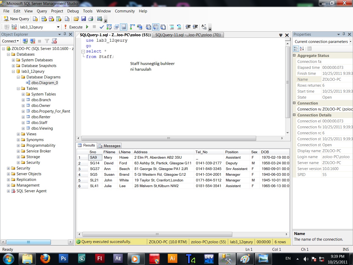Click the volume speaker tray icon

(x=306, y=259)
